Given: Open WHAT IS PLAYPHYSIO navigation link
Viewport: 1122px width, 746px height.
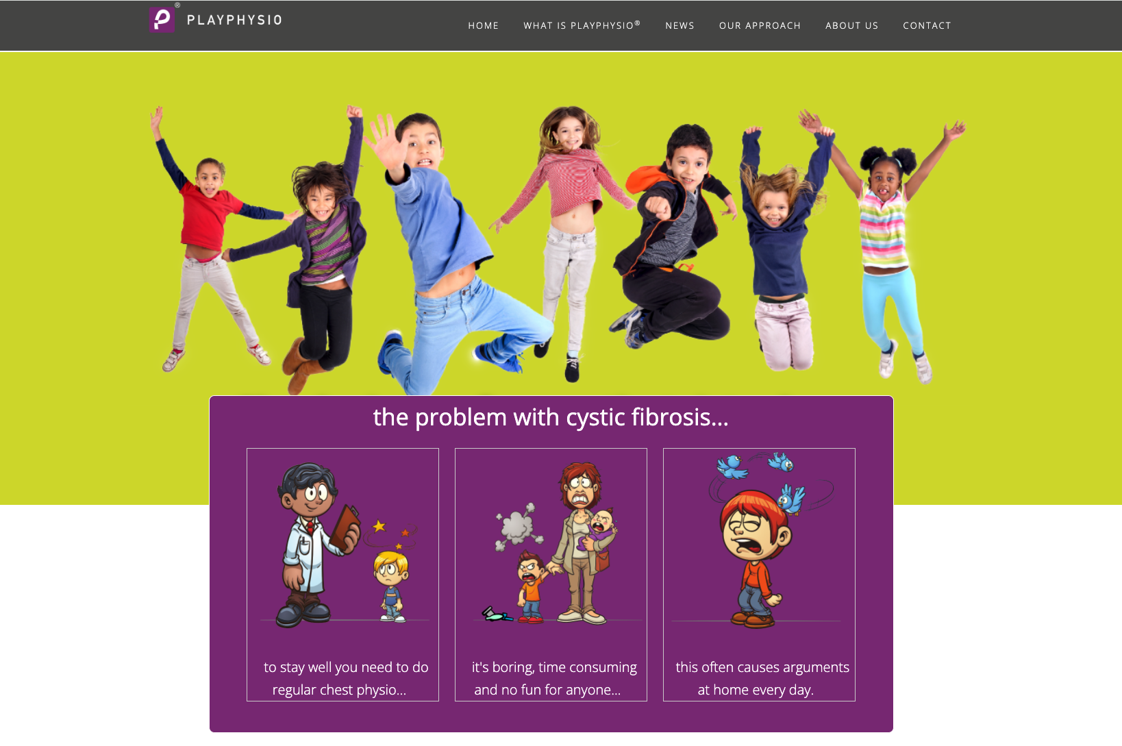Looking at the screenshot, I should pyautogui.click(x=582, y=25).
